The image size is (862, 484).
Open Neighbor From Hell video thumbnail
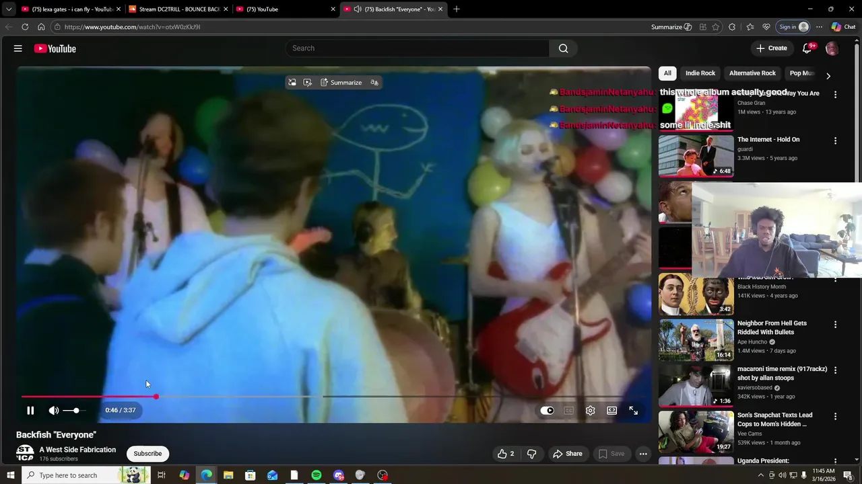(696, 340)
